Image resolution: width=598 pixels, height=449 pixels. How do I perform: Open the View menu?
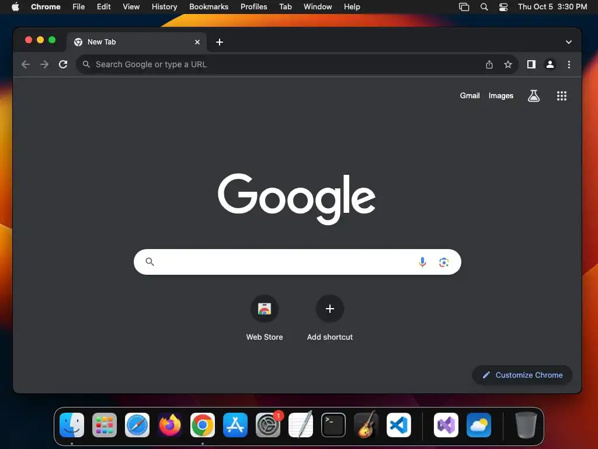point(131,6)
